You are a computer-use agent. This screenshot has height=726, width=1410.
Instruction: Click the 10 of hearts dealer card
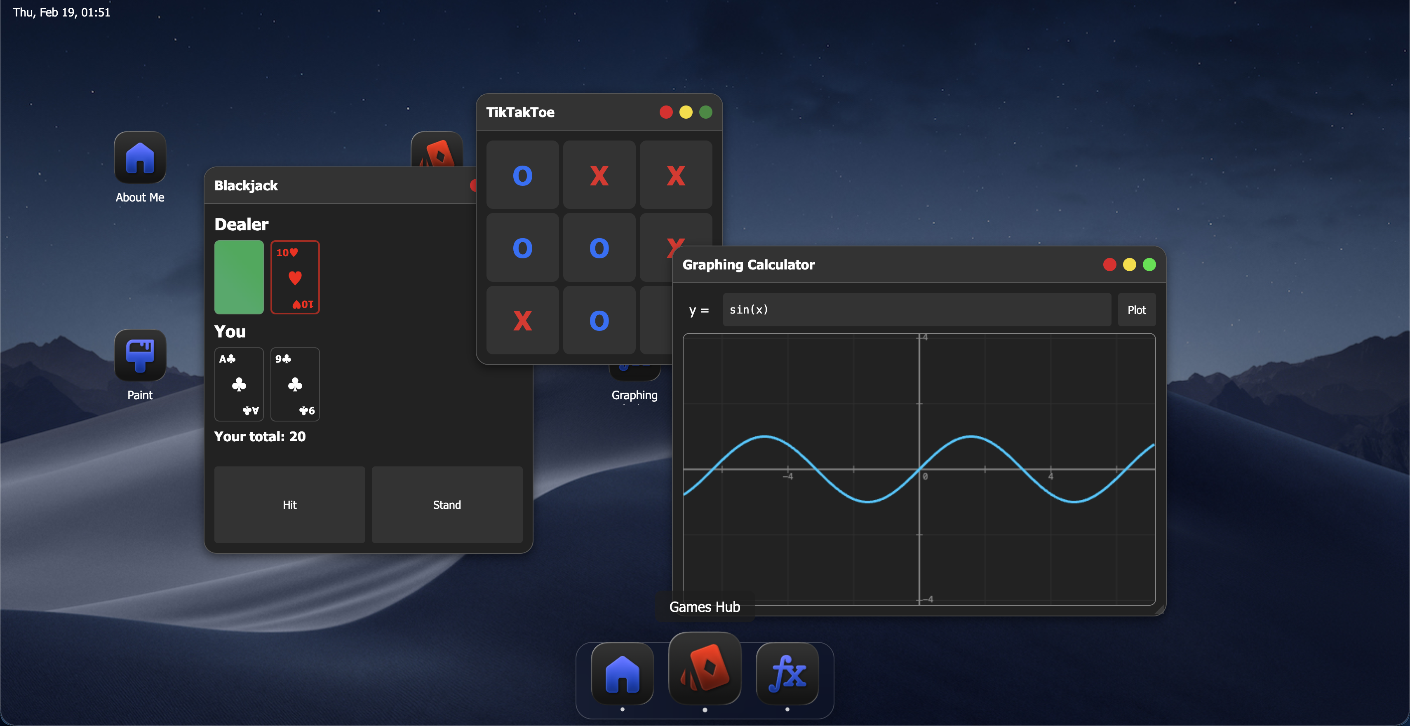pos(294,277)
